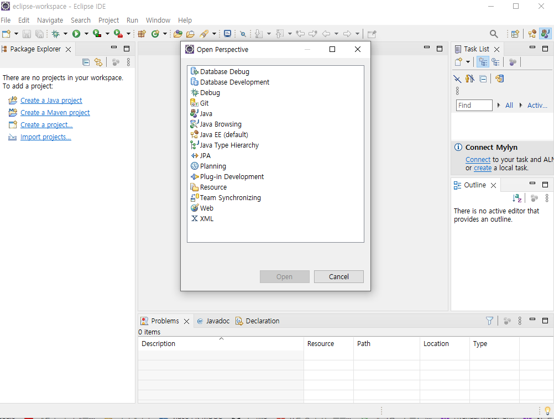Screen dimensions: 554x419
Task: Click the Open Type icon in toolbar
Action: tap(178, 34)
